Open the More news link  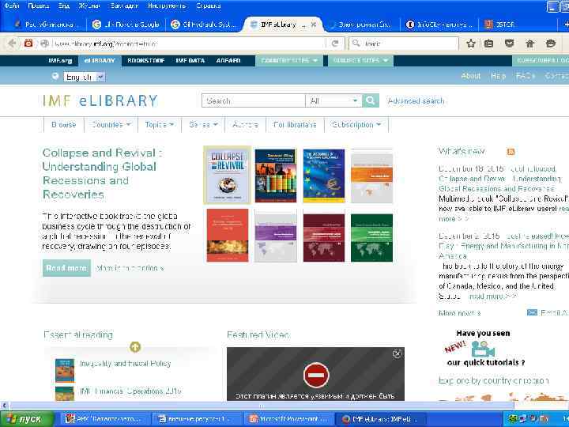pyautogui.click(x=459, y=312)
